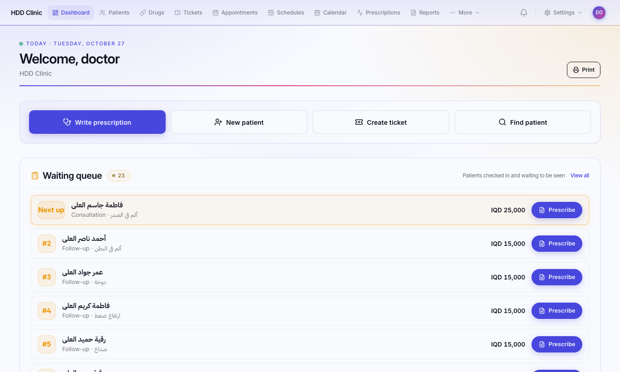Open the Reports section
The width and height of the screenshot is (620, 372).
[425, 13]
